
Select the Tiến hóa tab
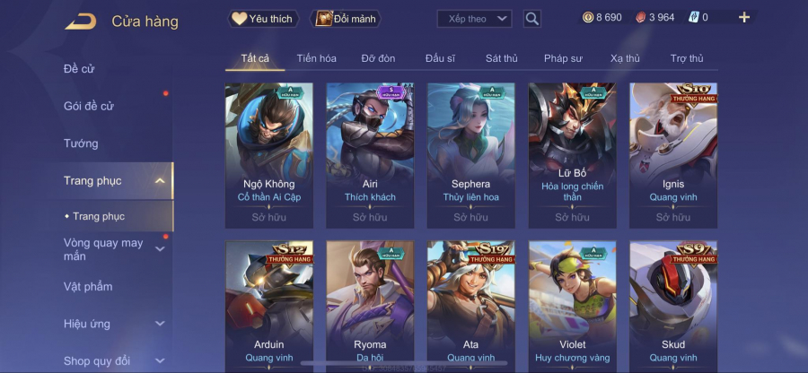click(x=316, y=58)
